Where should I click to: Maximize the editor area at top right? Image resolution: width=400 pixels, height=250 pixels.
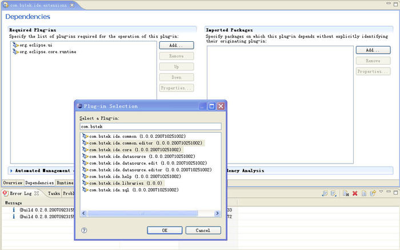tap(395, 5)
